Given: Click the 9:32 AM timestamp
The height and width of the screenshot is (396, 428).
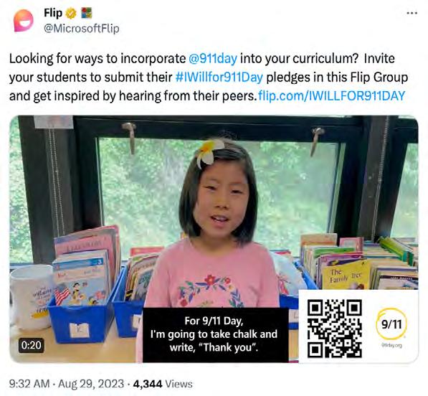Looking at the screenshot, I should 29,384.
